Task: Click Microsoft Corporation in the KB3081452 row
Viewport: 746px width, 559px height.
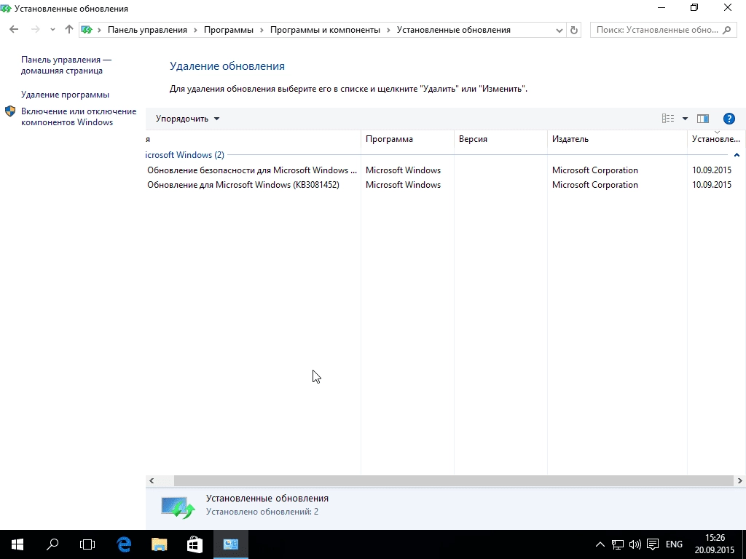Action: click(x=594, y=185)
